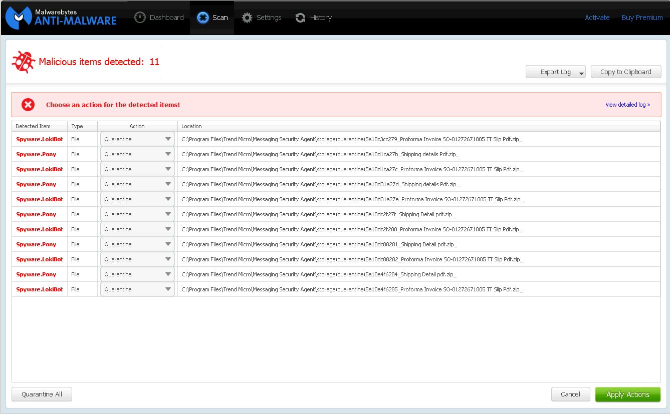Click the Malwarebytes Anti-Malware logo
The width and height of the screenshot is (670, 414).
[x=61, y=18]
